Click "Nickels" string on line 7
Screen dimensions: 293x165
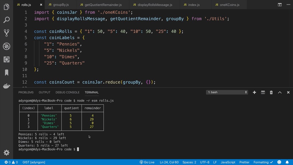coord(68,50)
